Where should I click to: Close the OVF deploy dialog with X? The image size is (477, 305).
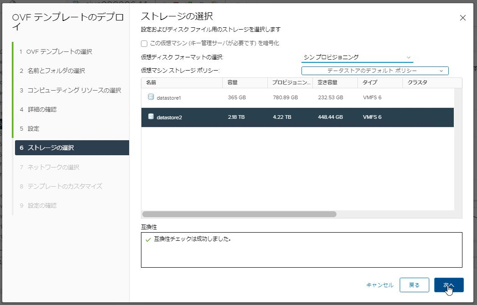[x=463, y=18]
